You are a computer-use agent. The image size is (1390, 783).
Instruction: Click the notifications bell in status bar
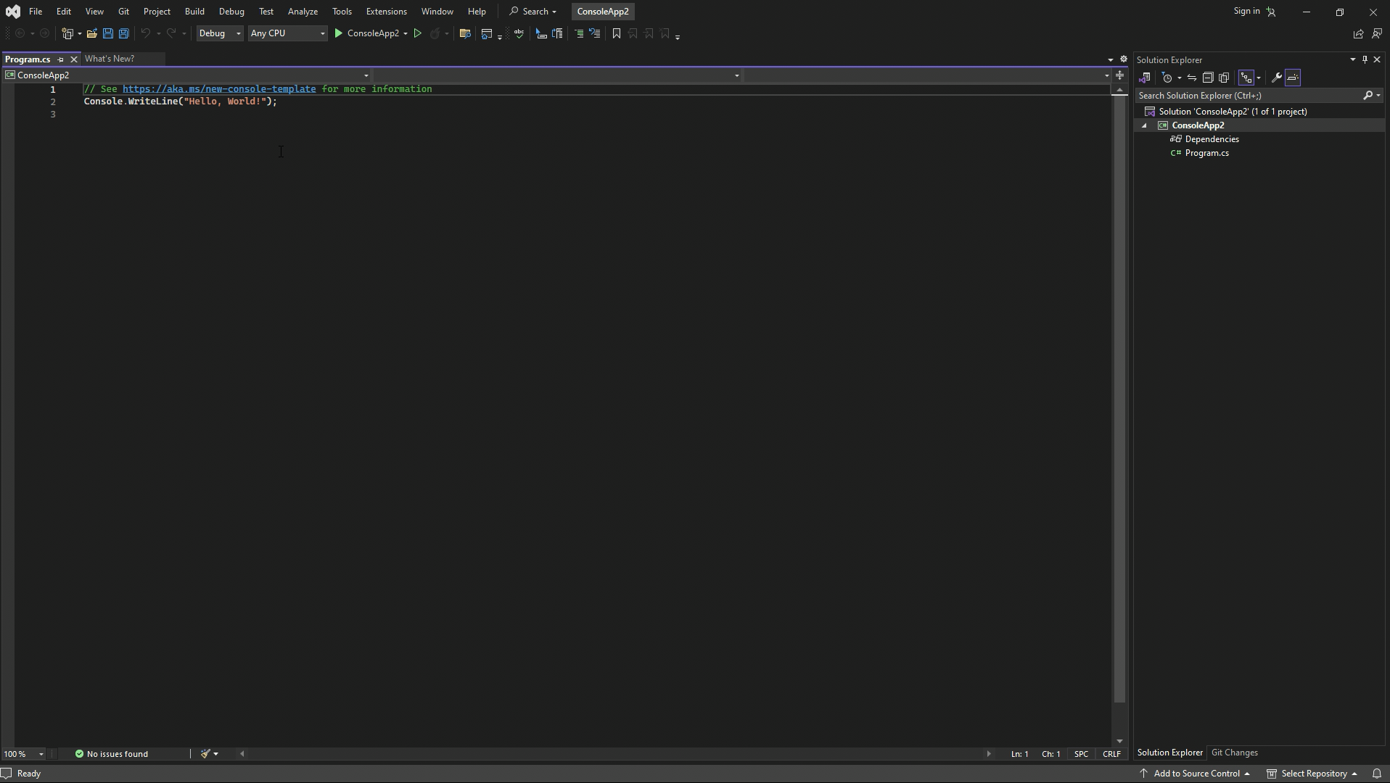pos(1377,774)
